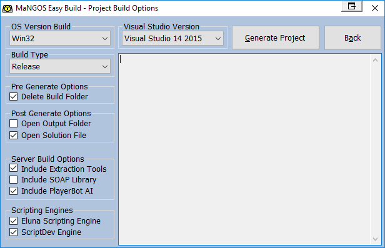
Task: Open the Build Type Release dropdown
Action: coord(60,66)
